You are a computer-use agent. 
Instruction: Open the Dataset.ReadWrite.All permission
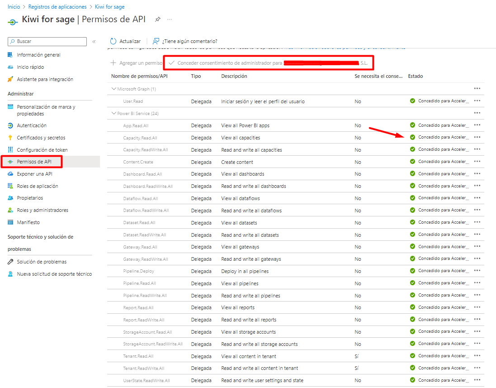tap(145, 235)
